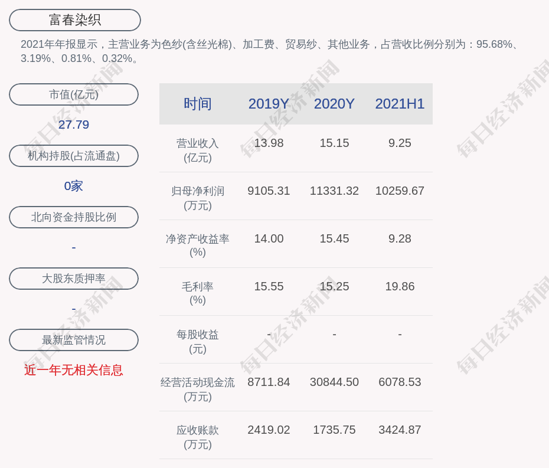
Task: Click the 2020Y net profit value 11331.32
Action: coord(334,191)
